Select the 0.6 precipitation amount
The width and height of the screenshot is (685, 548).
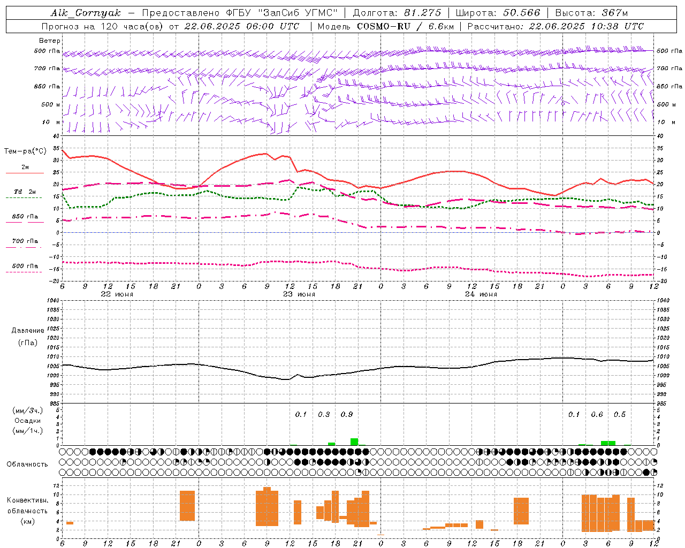[x=597, y=414]
